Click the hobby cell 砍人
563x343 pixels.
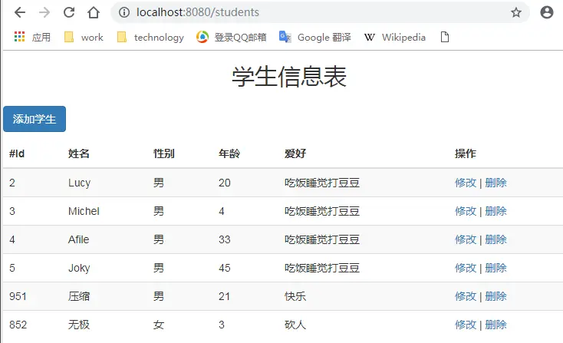pos(295,325)
